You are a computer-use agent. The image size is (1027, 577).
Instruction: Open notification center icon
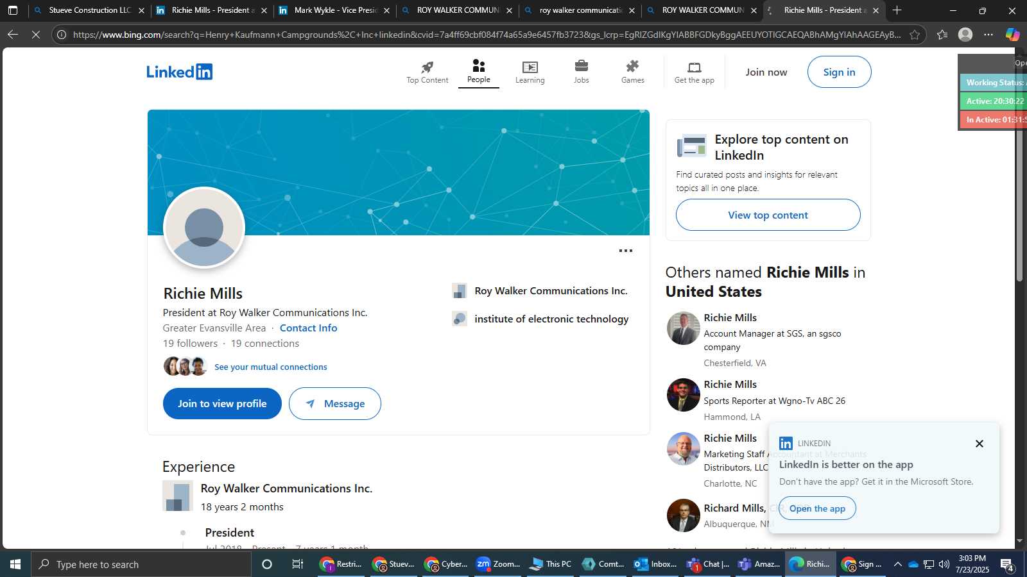1006,564
